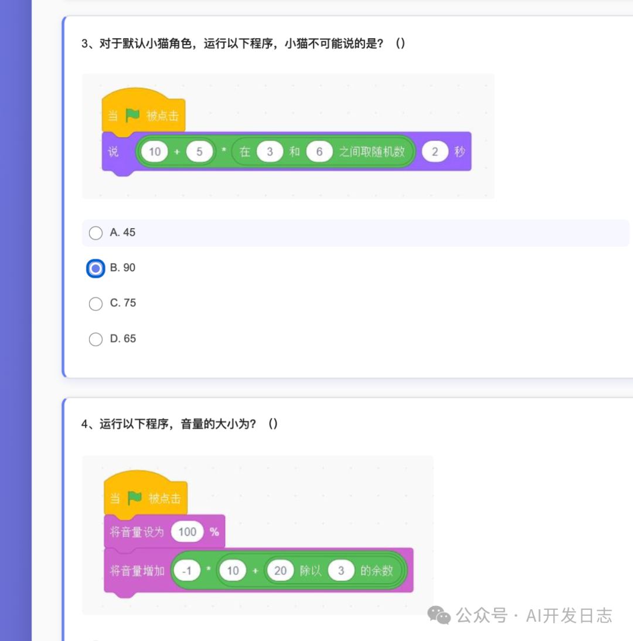This screenshot has height=641, width=633.
Task: Click the value 5 in the say block
Action: click(199, 152)
